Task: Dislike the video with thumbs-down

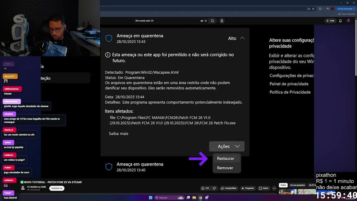Action: point(214,188)
